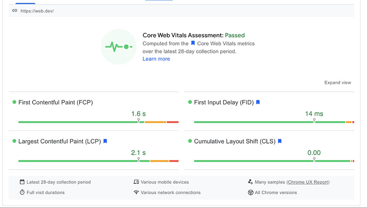Click the bookmark icon next to Largest Contentful Paint
The height and width of the screenshot is (208, 367).
pos(105,141)
